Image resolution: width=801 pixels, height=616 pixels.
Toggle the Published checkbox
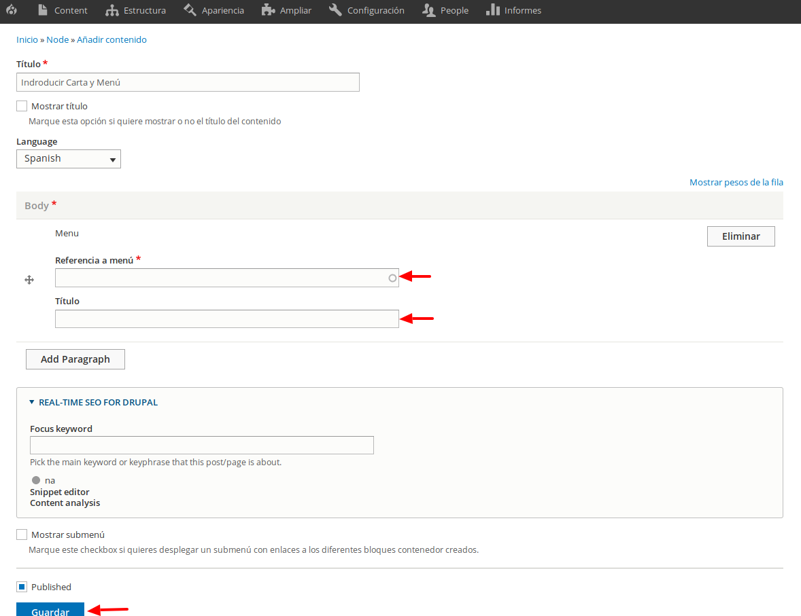point(22,587)
